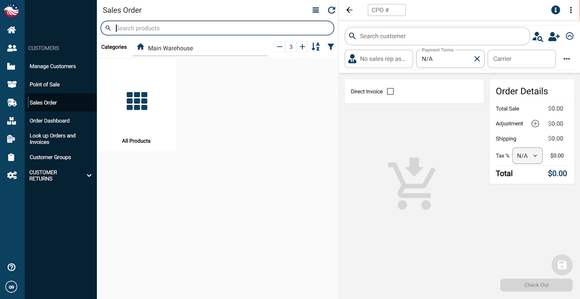This screenshot has width=580, height=299.
Task: Clear the Payment Terms value
Action: point(477,59)
